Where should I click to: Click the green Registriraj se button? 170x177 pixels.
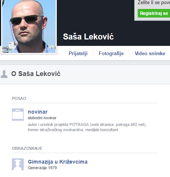[x=154, y=13]
